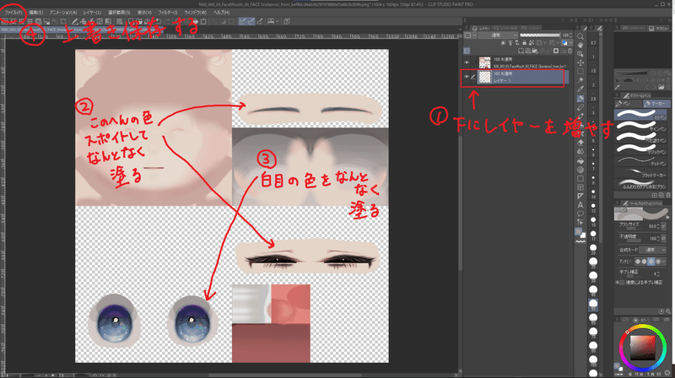Viewport: 675px width, 378px height.
Task: Select the Fill bucket tool
Action: pyautogui.click(x=580, y=160)
